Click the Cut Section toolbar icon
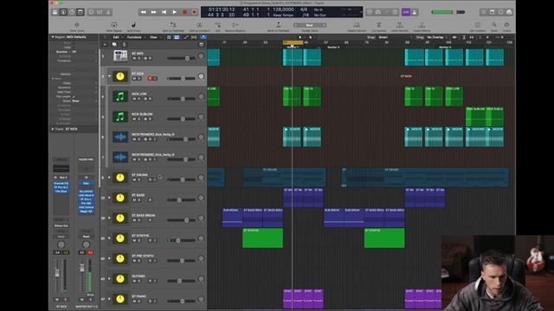The width and height of the screenshot is (554, 311). pos(378,26)
